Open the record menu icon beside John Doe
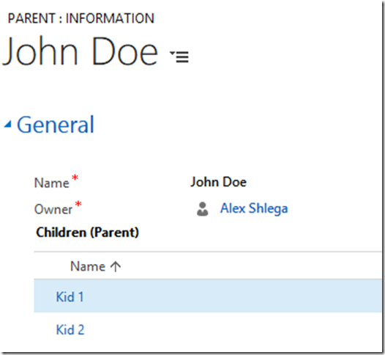The width and height of the screenshot is (385, 355). [x=179, y=56]
